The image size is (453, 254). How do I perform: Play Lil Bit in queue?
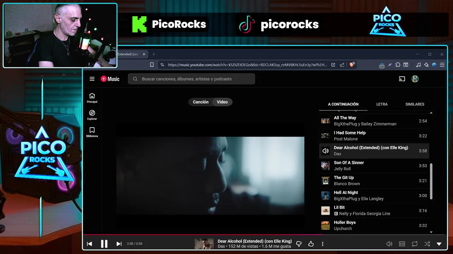(374, 211)
